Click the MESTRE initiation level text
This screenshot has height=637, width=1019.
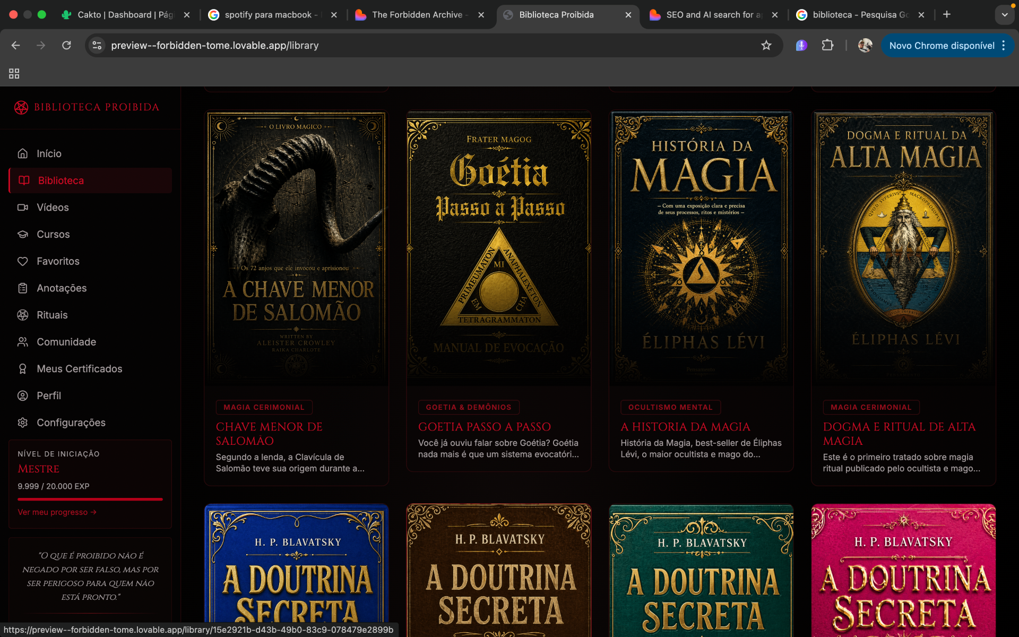39,469
